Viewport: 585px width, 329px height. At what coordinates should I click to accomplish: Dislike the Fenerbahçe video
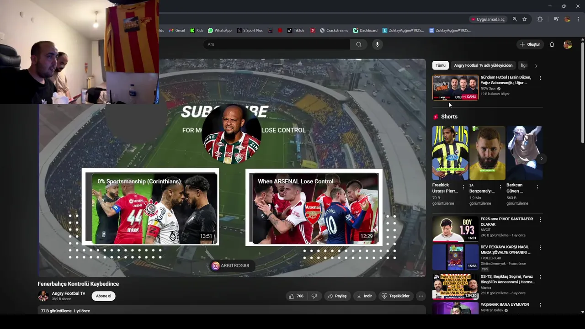pos(314,296)
